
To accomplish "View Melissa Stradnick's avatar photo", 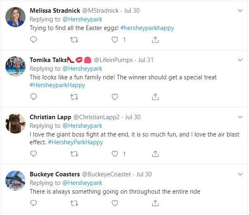I will pyautogui.click(x=16, y=17).
